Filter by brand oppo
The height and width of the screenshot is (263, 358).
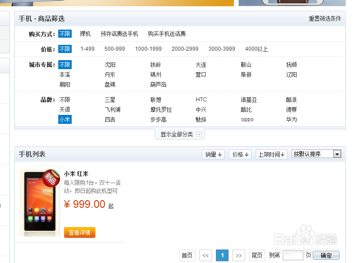tap(247, 119)
